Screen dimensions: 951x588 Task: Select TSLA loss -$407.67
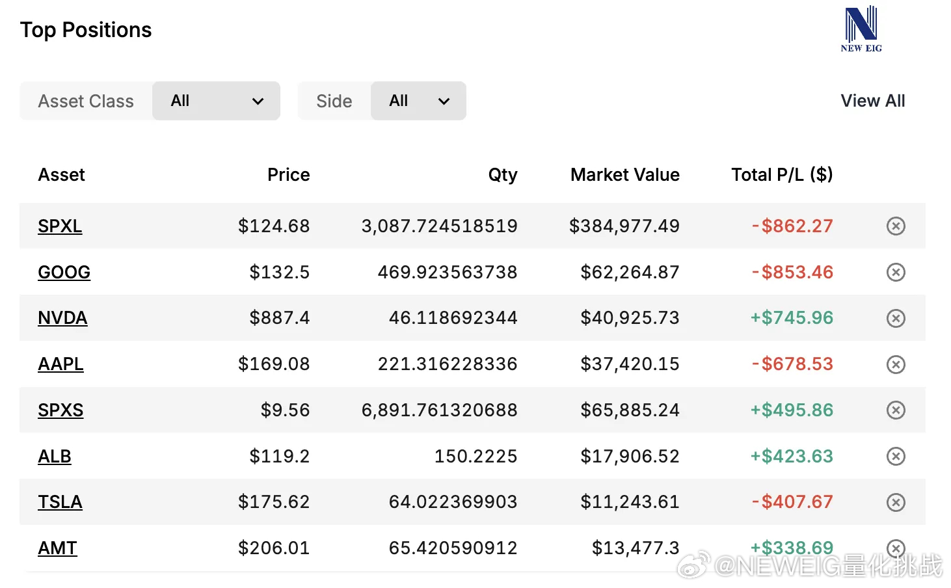[792, 502]
